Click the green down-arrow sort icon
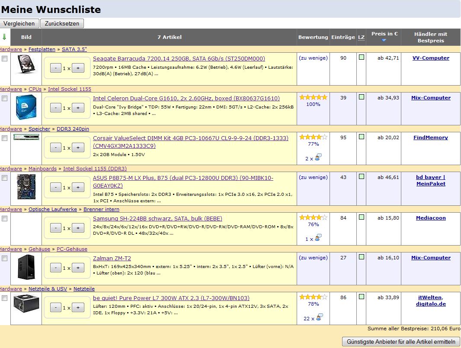 tap(4, 37)
